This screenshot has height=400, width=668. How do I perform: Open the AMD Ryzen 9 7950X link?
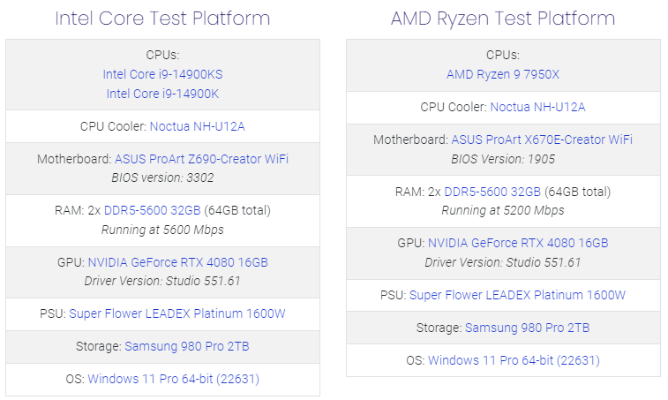(x=503, y=74)
